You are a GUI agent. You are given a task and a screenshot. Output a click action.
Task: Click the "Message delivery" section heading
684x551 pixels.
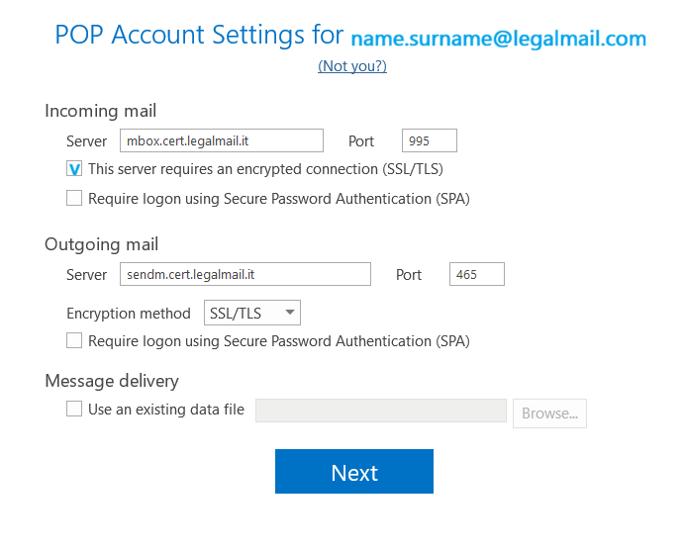tap(111, 381)
